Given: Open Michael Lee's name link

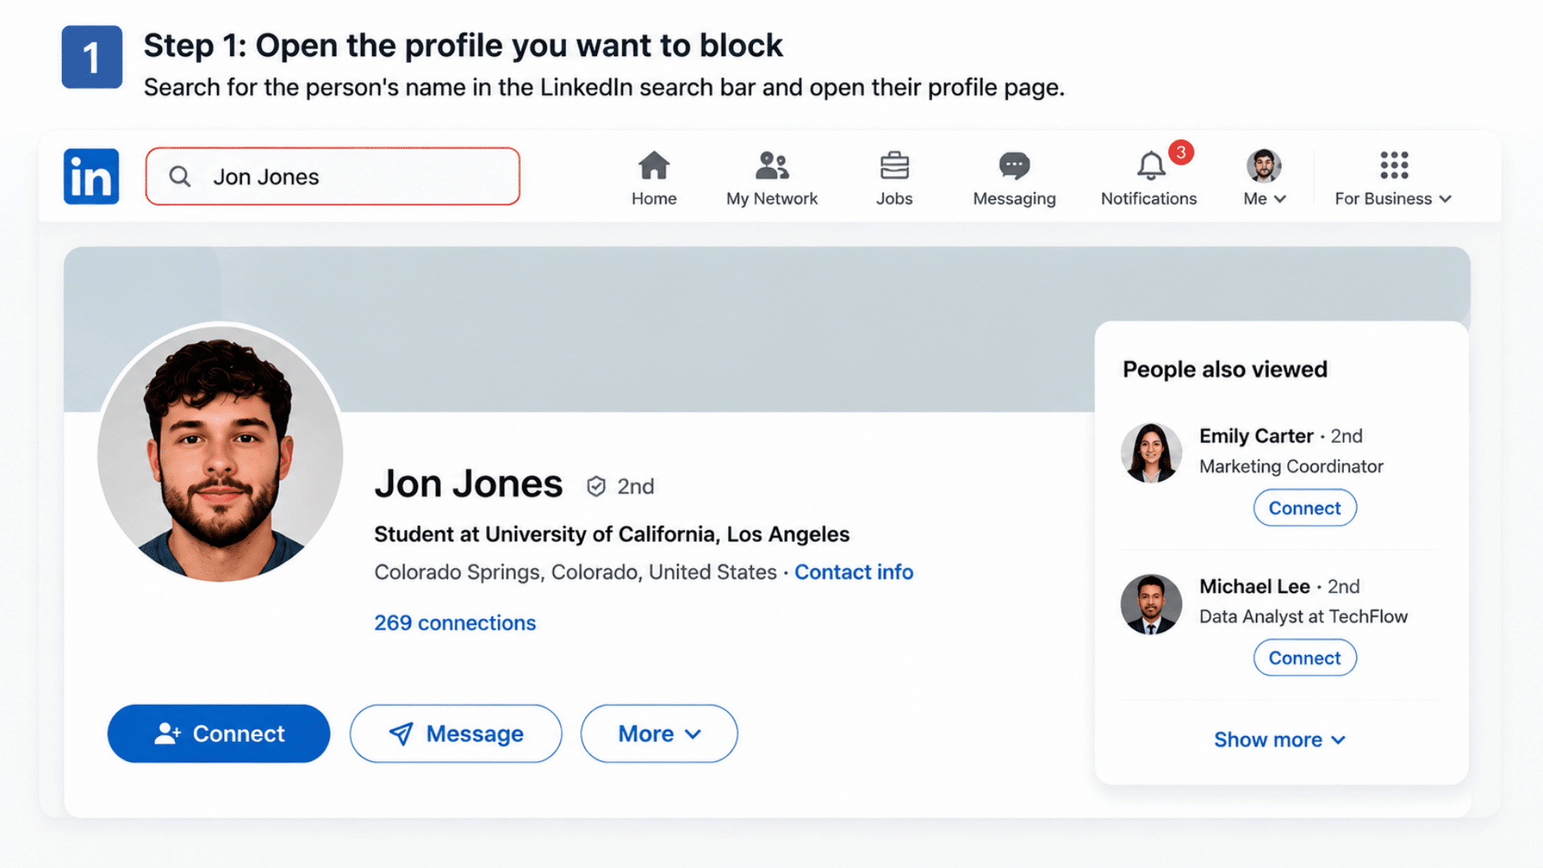Looking at the screenshot, I should [x=1254, y=587].
